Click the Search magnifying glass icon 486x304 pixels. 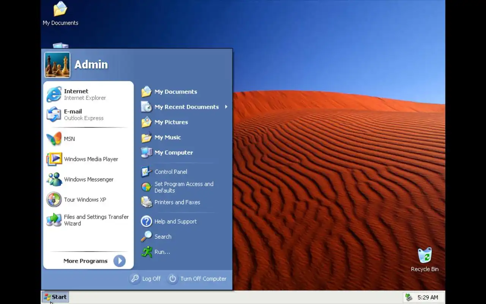click(x=147, y=236)
